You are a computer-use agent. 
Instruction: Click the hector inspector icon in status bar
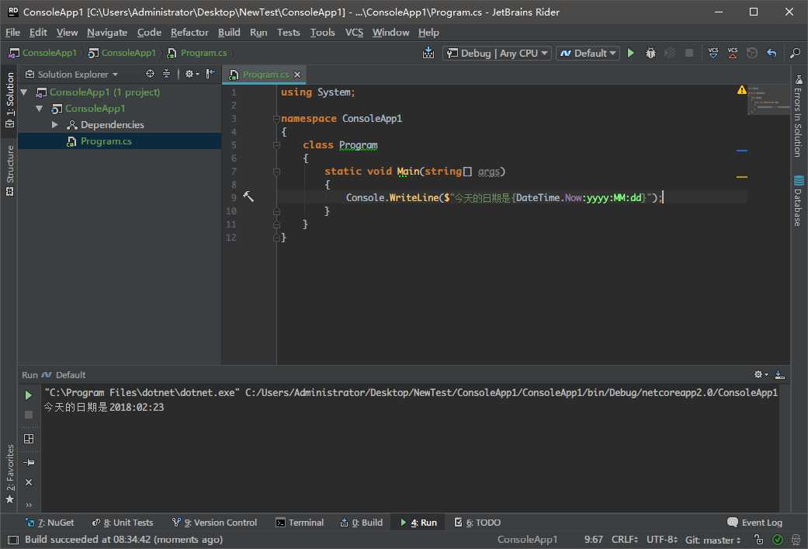796,540
